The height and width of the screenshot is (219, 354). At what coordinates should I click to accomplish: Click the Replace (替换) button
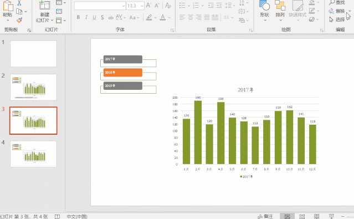[337, 11]
